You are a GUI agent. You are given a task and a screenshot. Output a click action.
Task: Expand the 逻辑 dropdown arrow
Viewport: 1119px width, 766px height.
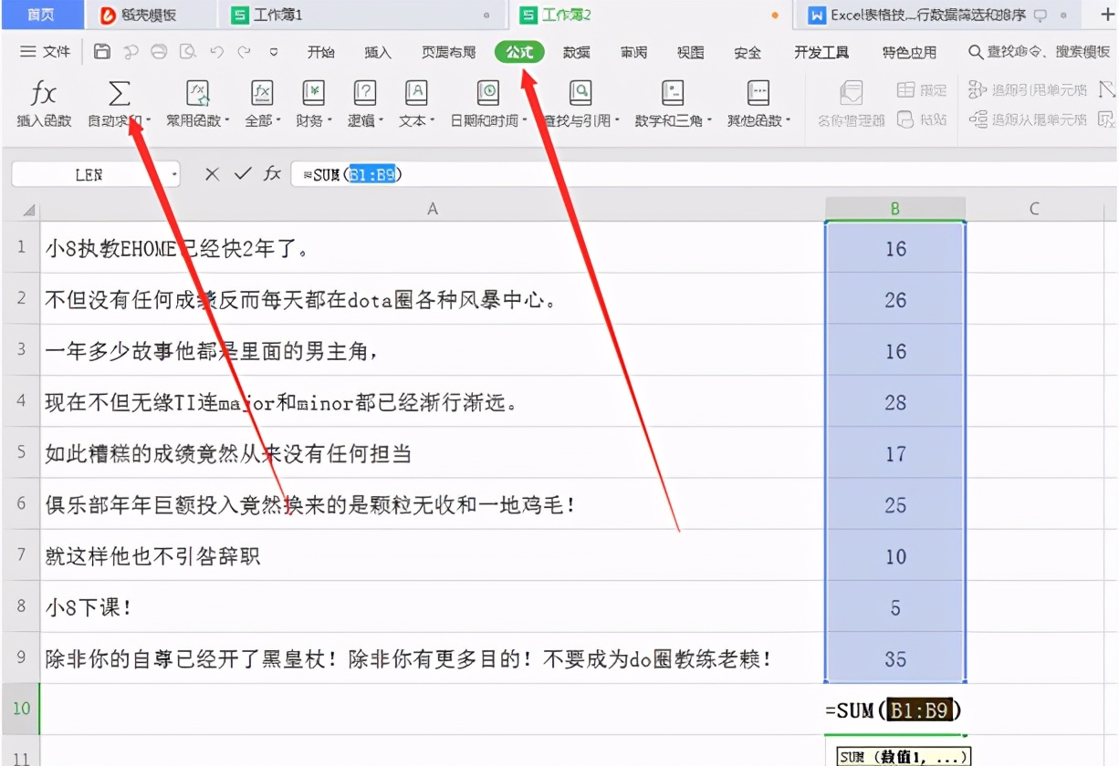(x=382, y=120)
